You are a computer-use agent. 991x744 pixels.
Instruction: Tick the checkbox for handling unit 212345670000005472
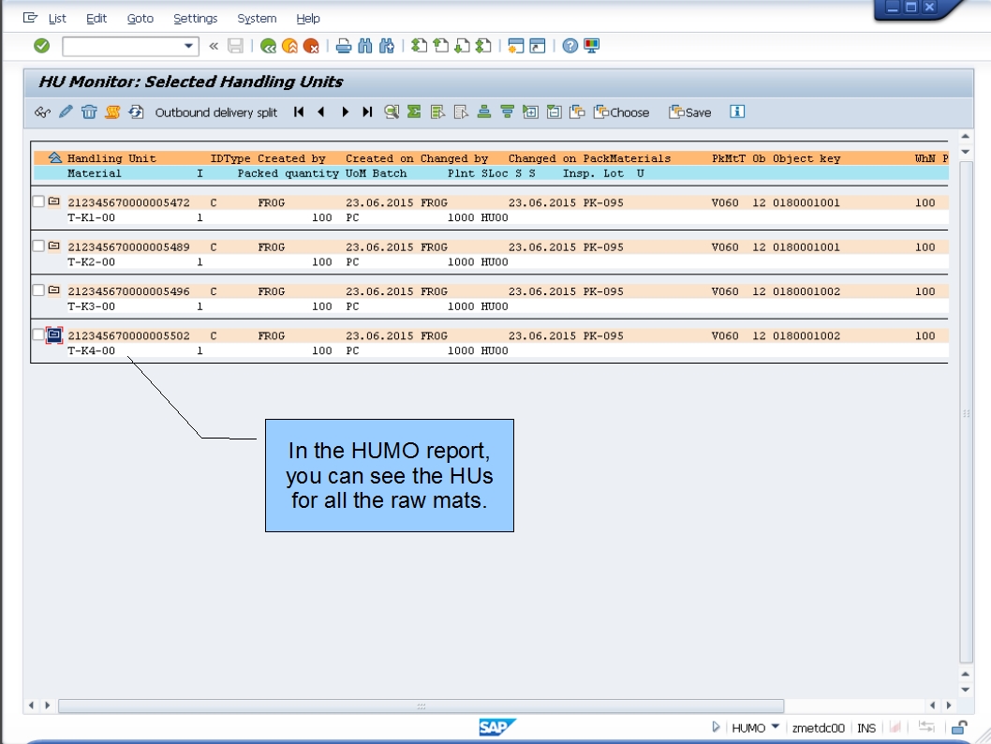click(x=38, y=201)
